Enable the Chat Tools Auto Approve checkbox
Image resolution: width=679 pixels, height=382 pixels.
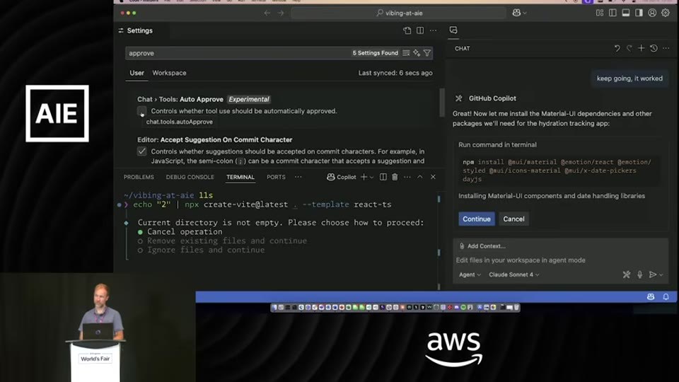coord(142,111)
